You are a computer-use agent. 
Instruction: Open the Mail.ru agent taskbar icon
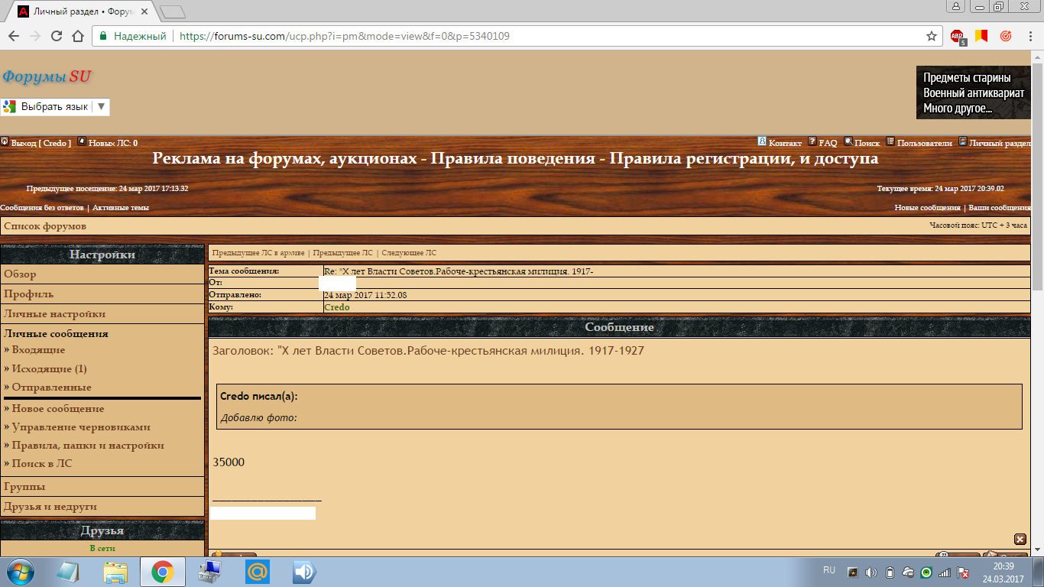(257, 572)
